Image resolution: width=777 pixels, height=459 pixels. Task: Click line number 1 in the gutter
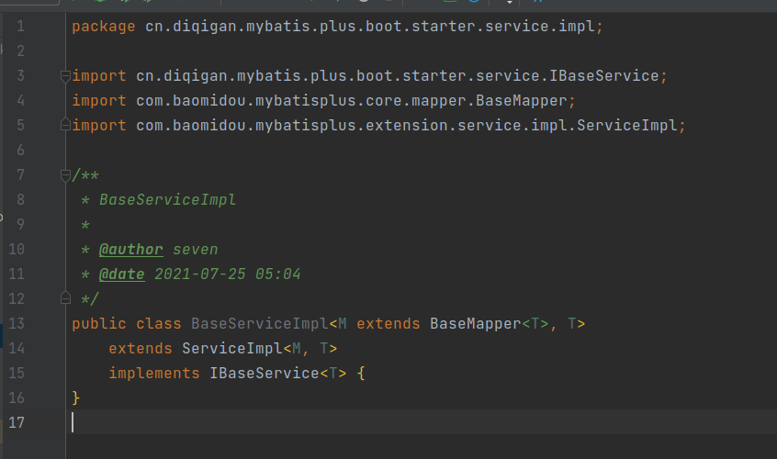(20, 27)
